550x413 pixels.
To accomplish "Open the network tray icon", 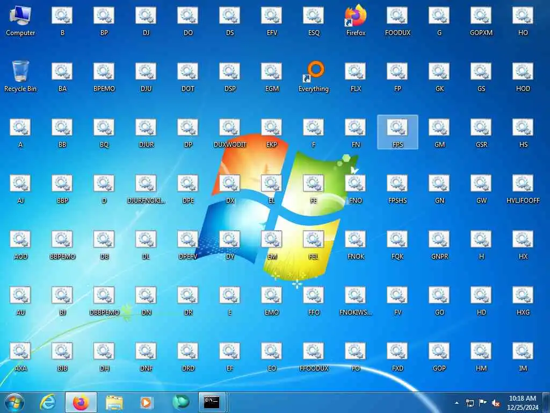I will point(469,403).
